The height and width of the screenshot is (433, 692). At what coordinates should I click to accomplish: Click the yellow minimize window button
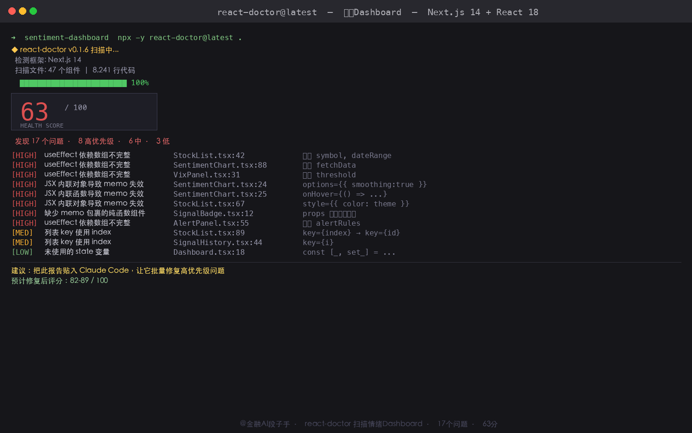click(x=23, y=11)
